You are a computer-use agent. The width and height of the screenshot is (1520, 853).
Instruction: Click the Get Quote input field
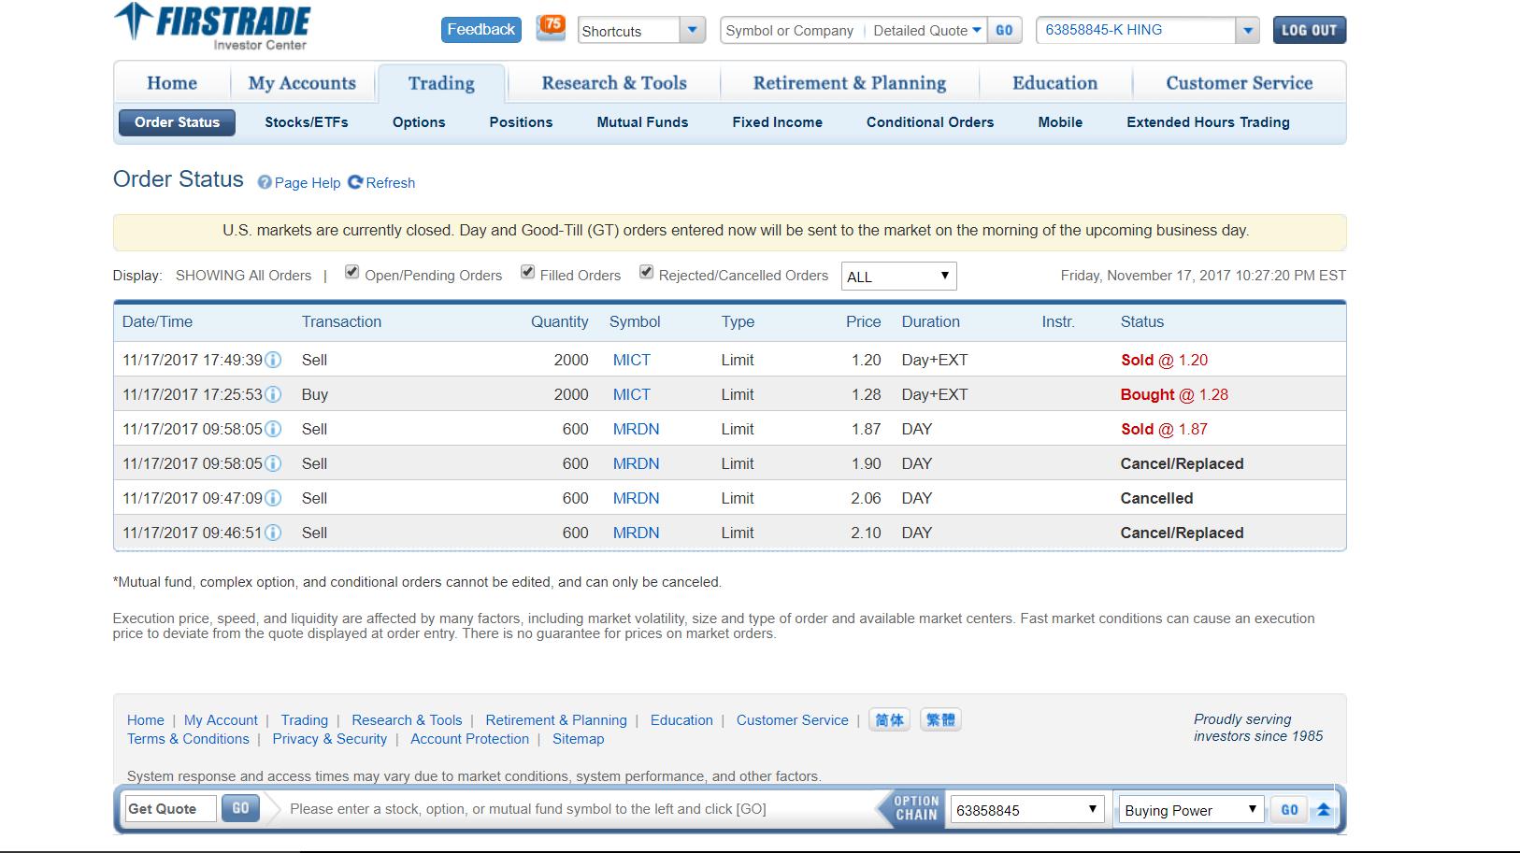[x=170, y=808]
